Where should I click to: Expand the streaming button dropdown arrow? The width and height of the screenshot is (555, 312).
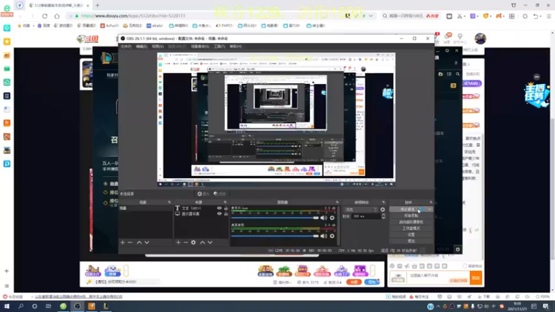click(x=429, y=209)
